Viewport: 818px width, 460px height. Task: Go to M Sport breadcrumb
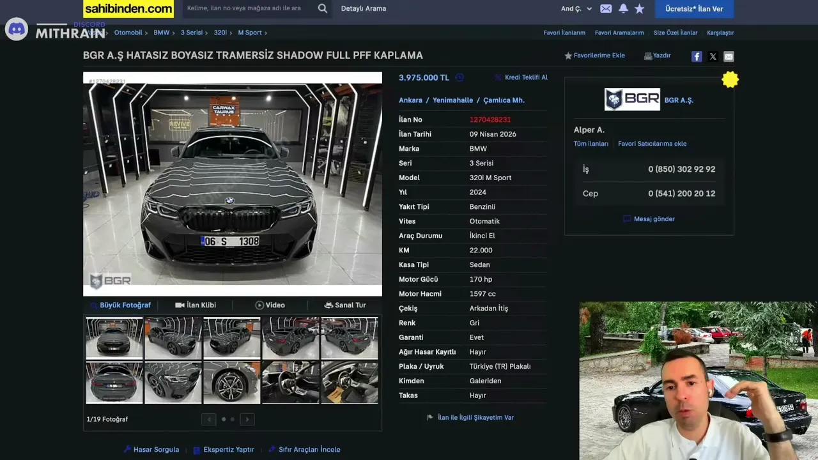(250, 33)
